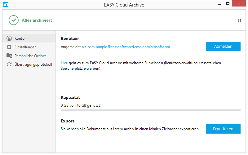
Task: Click the 'Alles archiviert' status text
Action: (x=37, y=20)
